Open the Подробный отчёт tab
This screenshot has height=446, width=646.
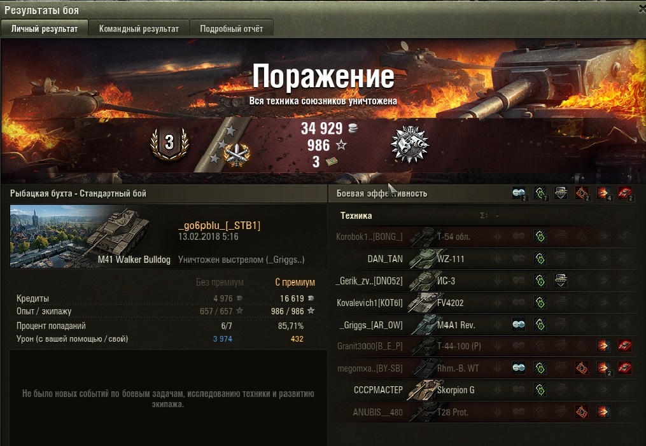[x=232, y=29]
